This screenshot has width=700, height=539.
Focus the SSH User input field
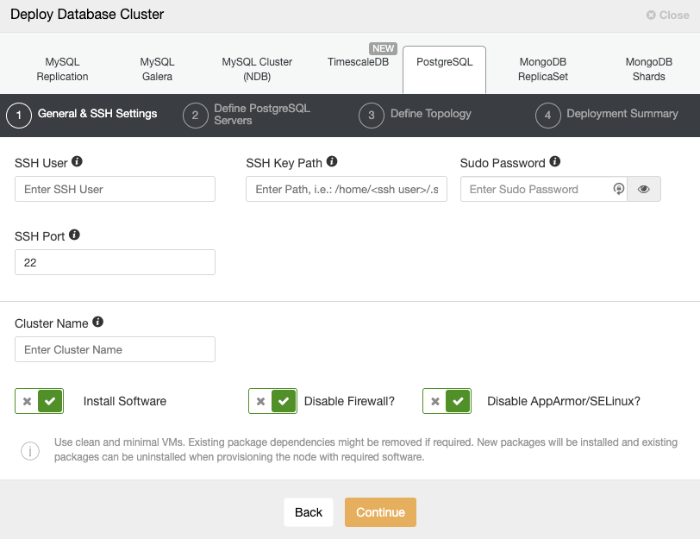pyautogui.click(x=115, y=189)
